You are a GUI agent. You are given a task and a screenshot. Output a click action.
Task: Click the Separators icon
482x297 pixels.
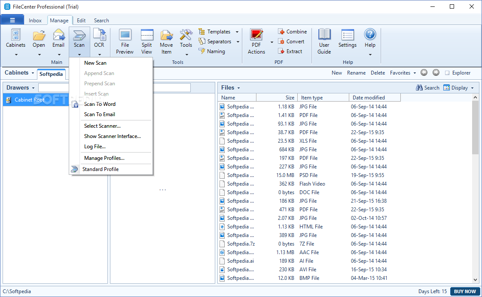[x=201, y=42]
